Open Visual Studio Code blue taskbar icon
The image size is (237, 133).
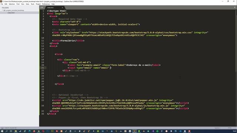pos(180,131)
